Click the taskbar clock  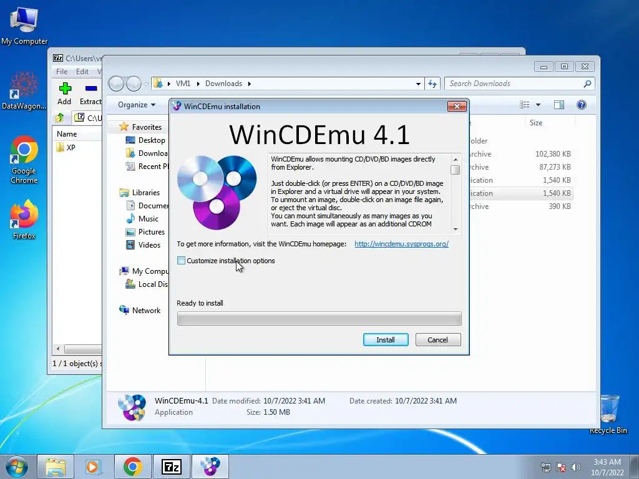607,467
